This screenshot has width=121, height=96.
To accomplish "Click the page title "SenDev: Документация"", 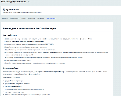I will 13,2.
